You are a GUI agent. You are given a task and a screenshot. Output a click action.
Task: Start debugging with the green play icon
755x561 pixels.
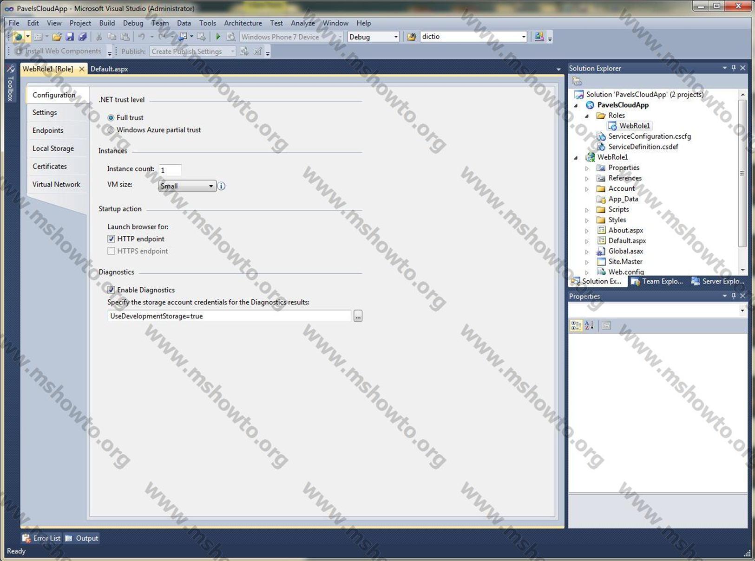point(218,37)
